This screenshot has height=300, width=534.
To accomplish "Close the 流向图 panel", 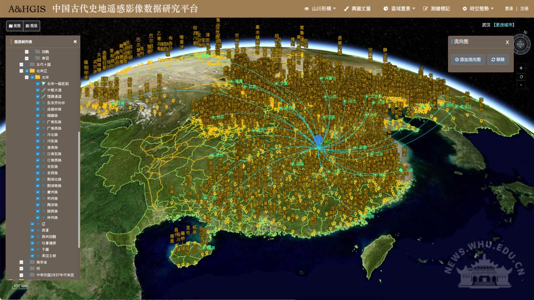I will [x=507, y=42].
